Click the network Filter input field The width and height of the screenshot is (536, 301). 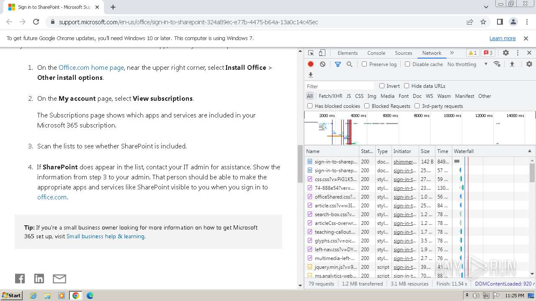(340, 86)
